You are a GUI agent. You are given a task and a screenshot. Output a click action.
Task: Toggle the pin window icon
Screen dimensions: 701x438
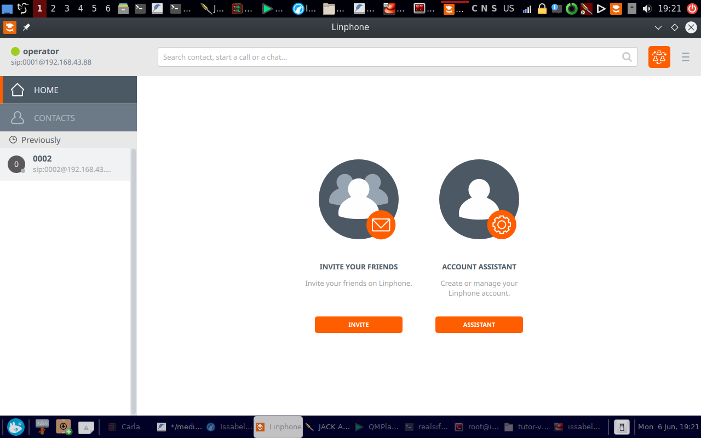click(26, 27)
